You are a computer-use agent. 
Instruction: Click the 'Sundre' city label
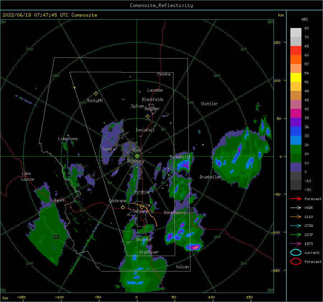[109, 149]
